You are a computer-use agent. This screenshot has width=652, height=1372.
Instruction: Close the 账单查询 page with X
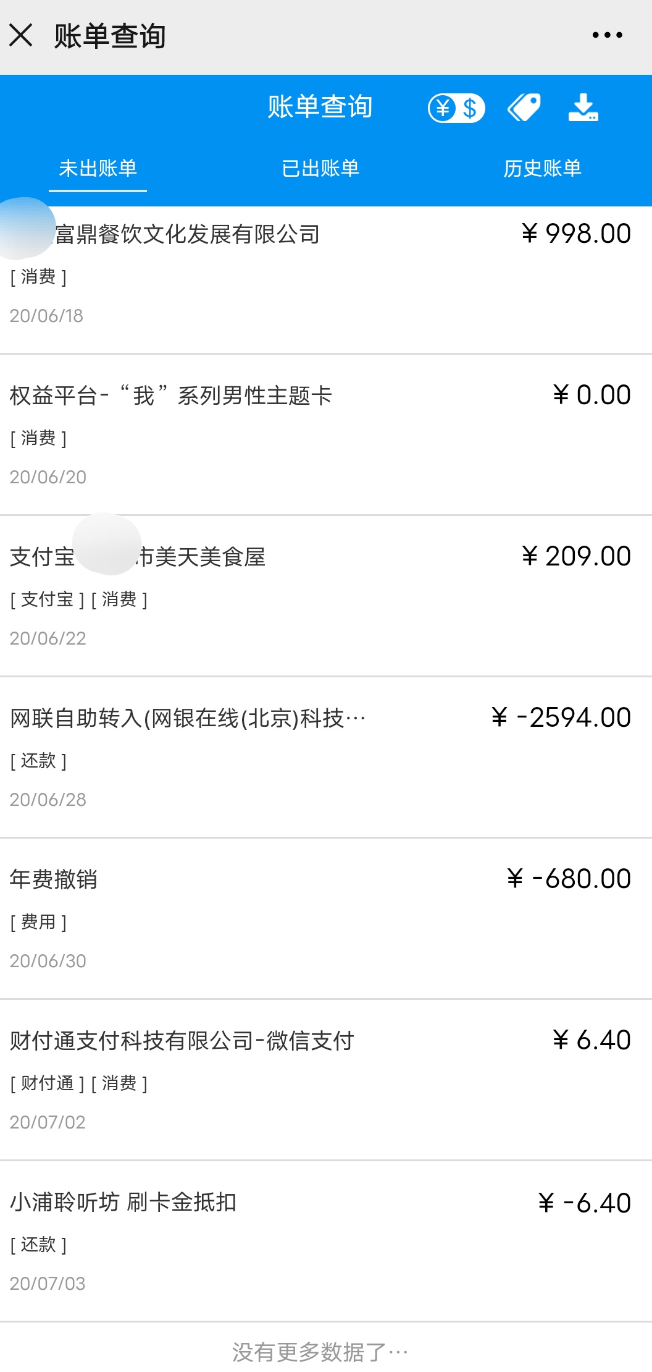coord(21,35)
